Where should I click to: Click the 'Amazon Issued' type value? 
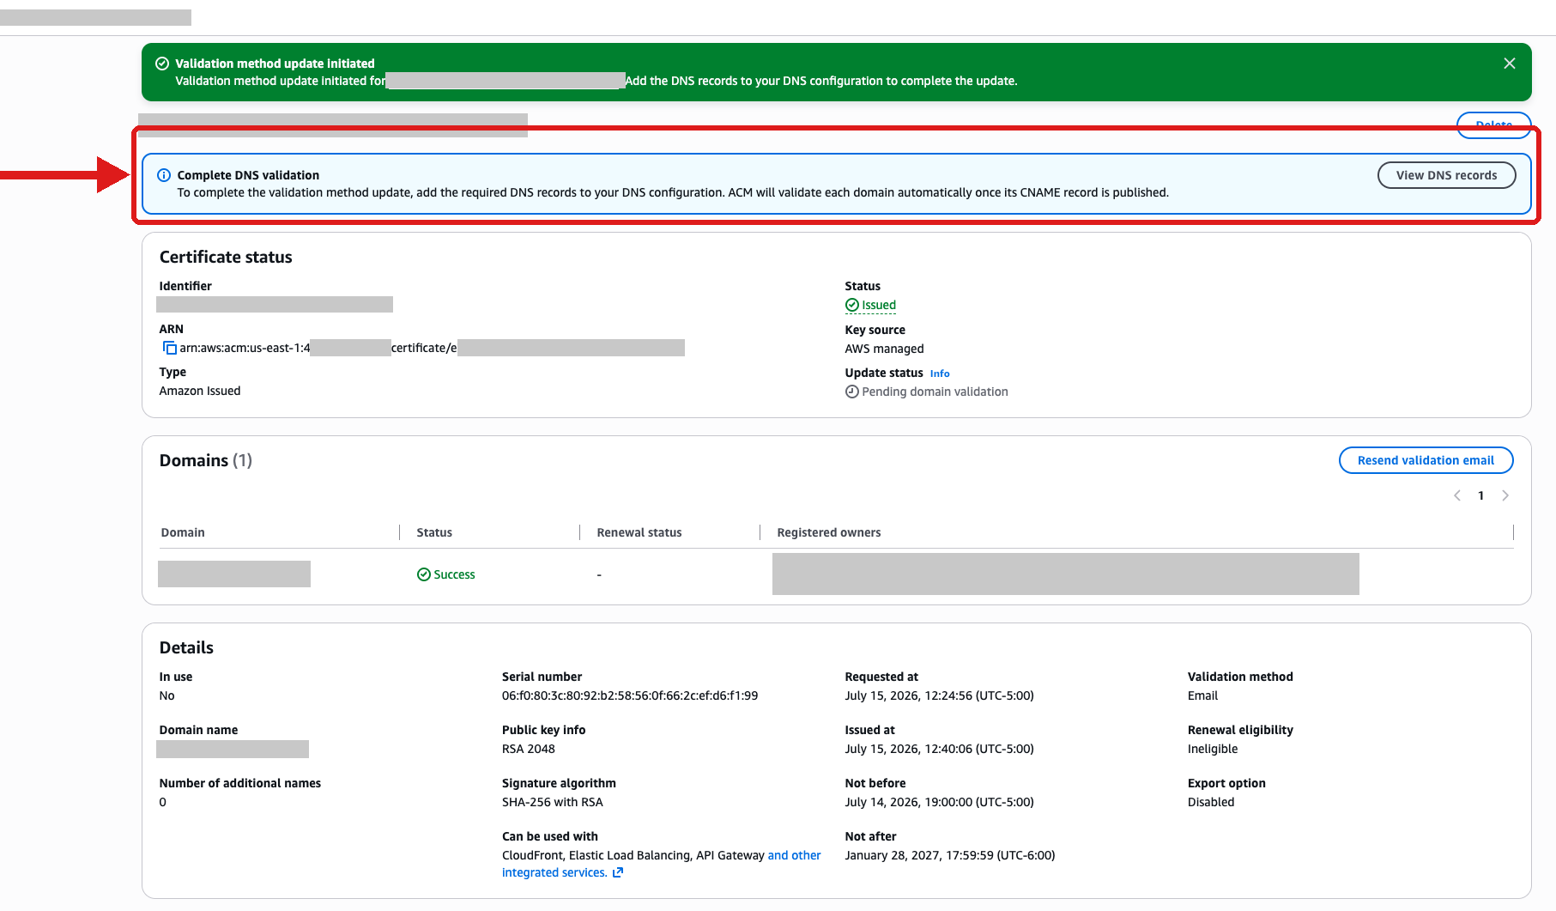tap(200, 391)
